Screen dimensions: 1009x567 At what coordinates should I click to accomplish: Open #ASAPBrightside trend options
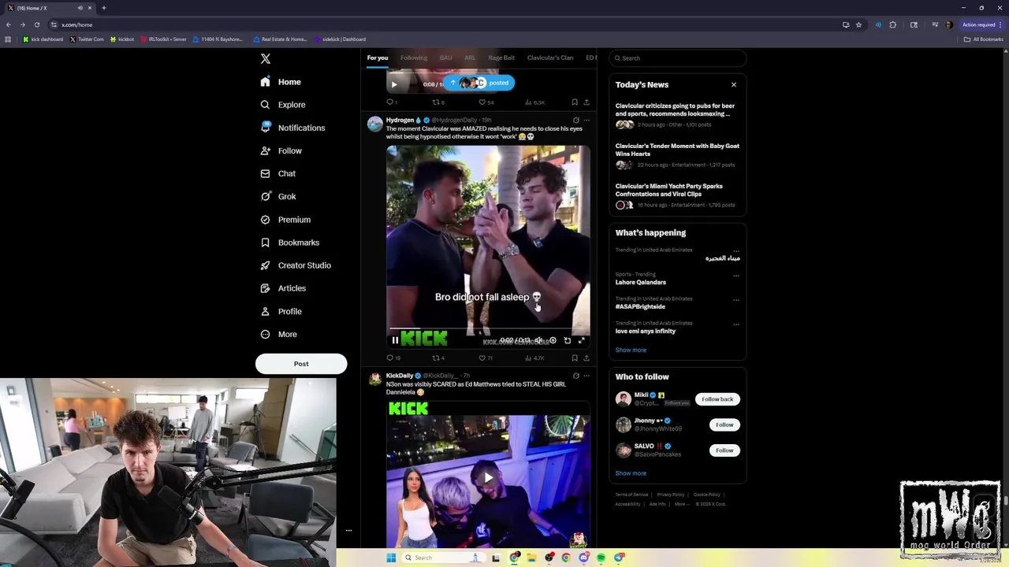[736, 299]
